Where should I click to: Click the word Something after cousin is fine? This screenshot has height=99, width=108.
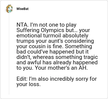point(78,47)
